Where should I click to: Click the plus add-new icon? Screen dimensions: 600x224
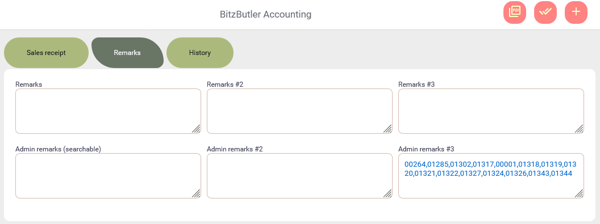tap(576, 12)
